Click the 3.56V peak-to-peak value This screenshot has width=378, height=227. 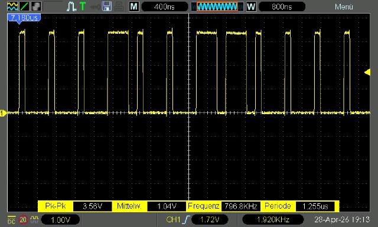[x=92, y=206]
